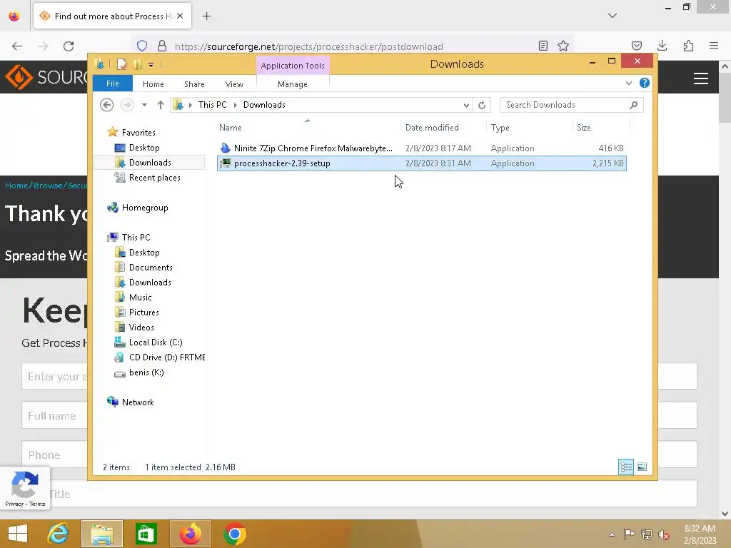Launch Google Chrome from the taskbar
This screenshot has height=548, width=731.
tap(234, 534)
